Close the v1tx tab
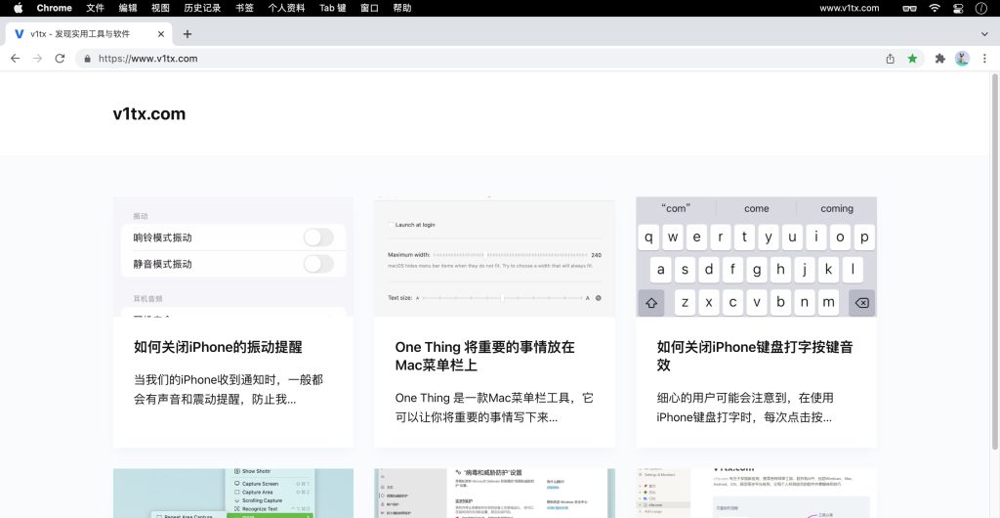This screenshot has height=518, width=1000. click(161, 34)
